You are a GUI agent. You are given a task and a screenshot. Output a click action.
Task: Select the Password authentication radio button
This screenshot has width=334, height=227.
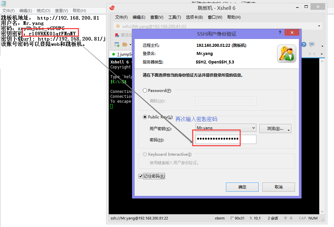click(x=145, y=90)
